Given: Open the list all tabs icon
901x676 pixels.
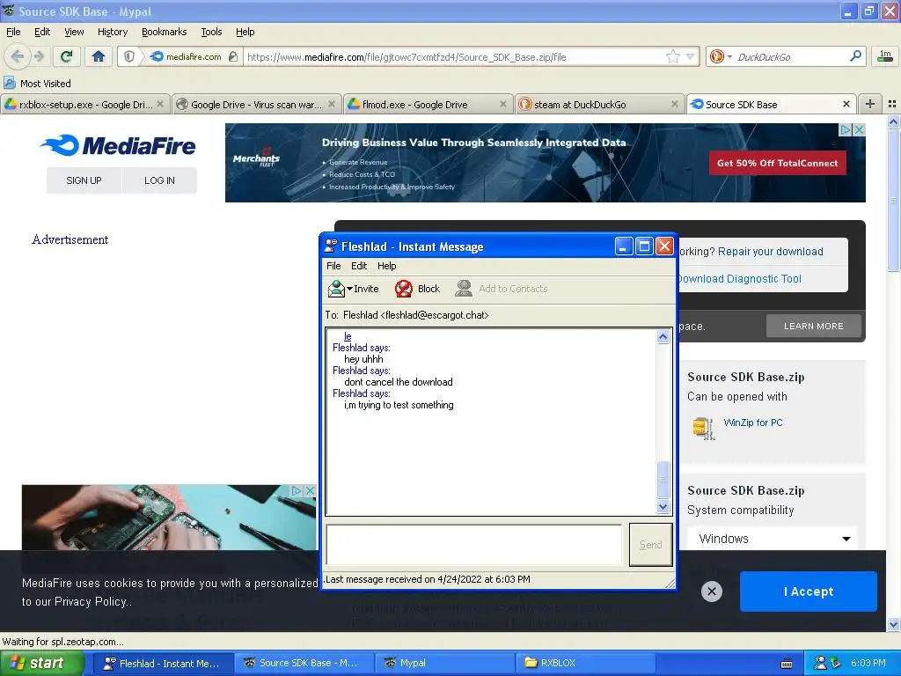Looking at the screenshot, I should coord(892,104).
